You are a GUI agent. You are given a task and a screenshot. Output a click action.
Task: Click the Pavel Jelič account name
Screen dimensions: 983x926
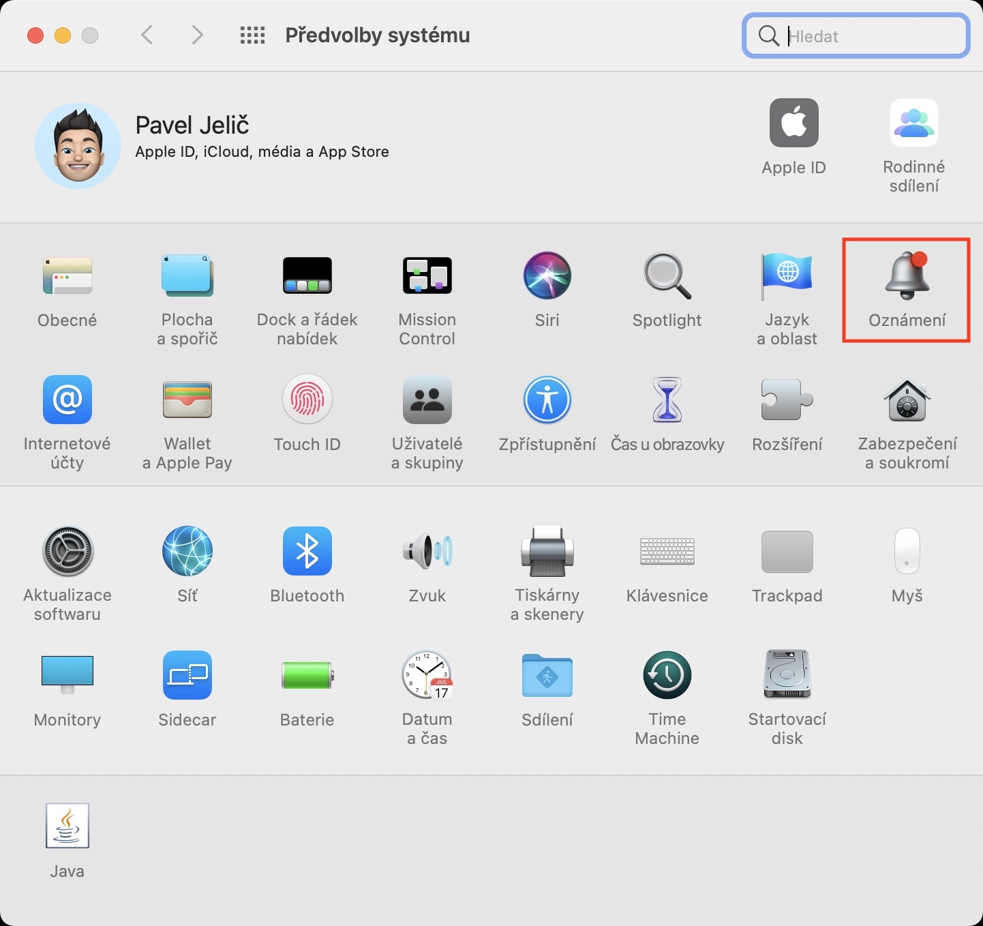click(192, 125)
